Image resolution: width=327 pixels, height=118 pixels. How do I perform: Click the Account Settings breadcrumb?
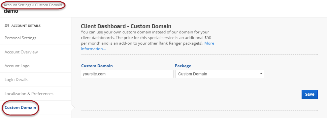click(17, 5)
